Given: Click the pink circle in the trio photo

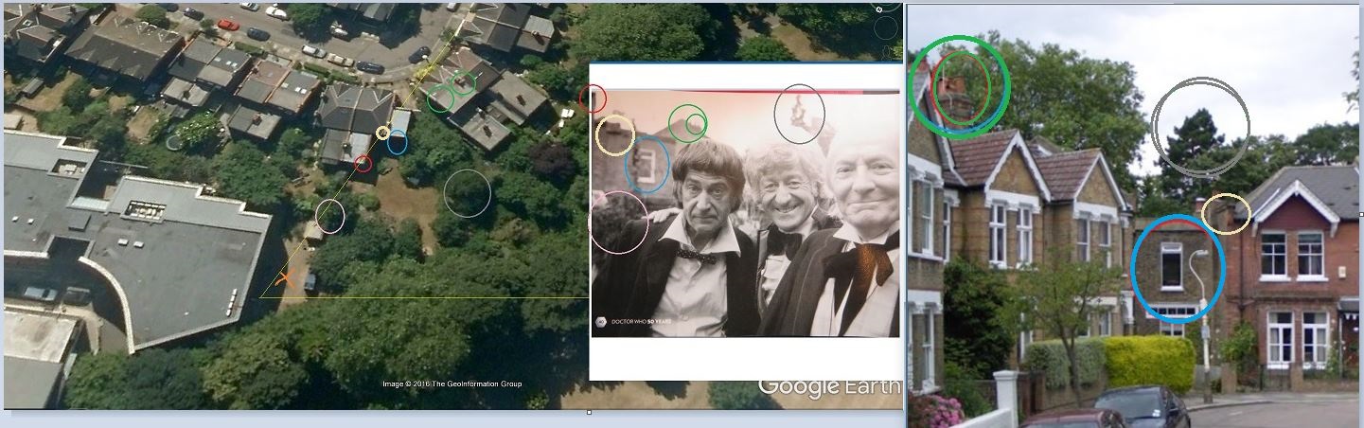Looking at the screenshot, I should click(x=619, y=223).
